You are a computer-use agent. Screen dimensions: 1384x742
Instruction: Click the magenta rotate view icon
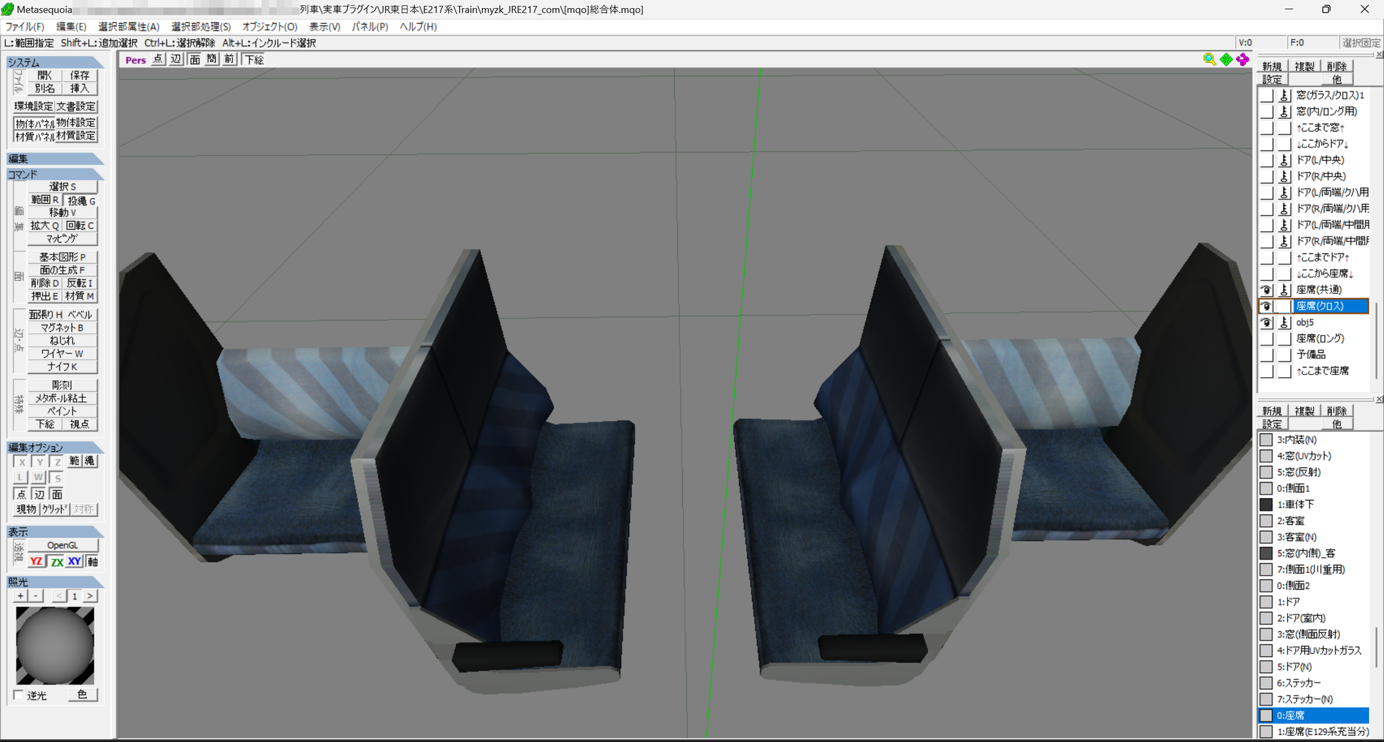(1243, 59)
